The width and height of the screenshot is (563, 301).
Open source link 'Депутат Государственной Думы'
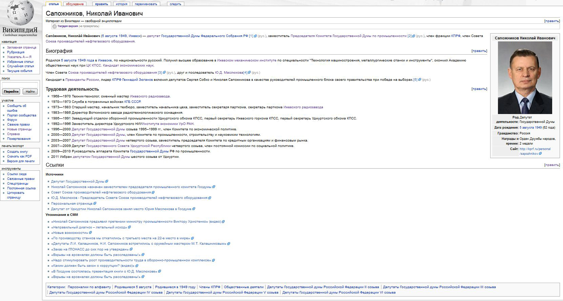pyautogui.click(x=78, y=182)
